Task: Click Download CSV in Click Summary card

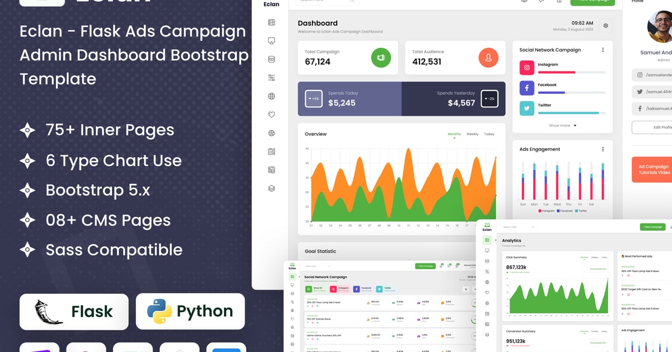Action: point(598,269)
